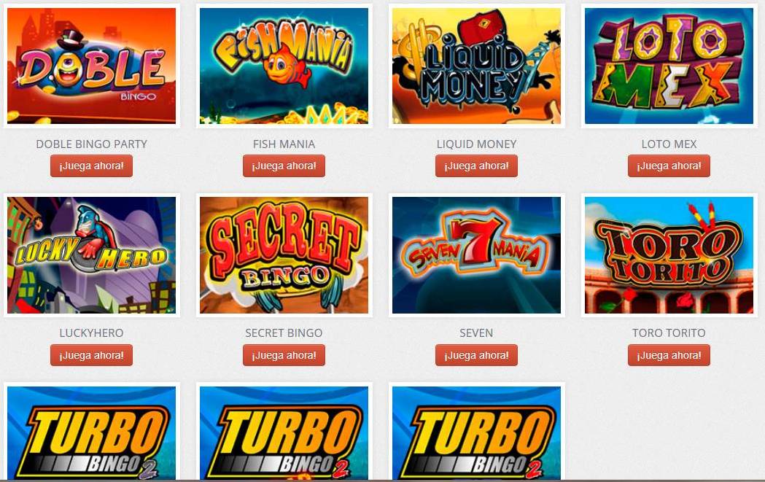
Task: Open the middle Turbo Bingo 2 thumbnail
Action: (x=284, y=432)
